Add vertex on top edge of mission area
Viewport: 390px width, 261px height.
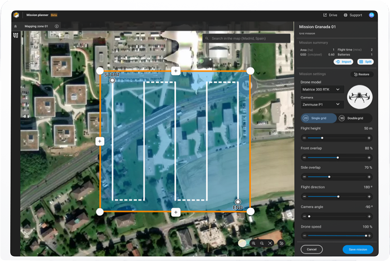(x=175, y=71)
